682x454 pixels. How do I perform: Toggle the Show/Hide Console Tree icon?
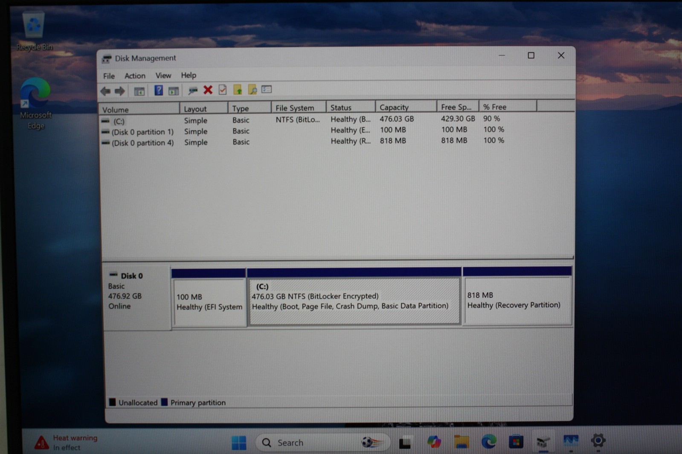[139, 90]
